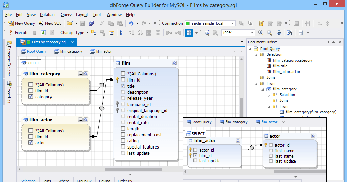The width and height of the screenshot is (347, 182).
Task: Click the edit note pencil icon
Action: coord(261,23)
